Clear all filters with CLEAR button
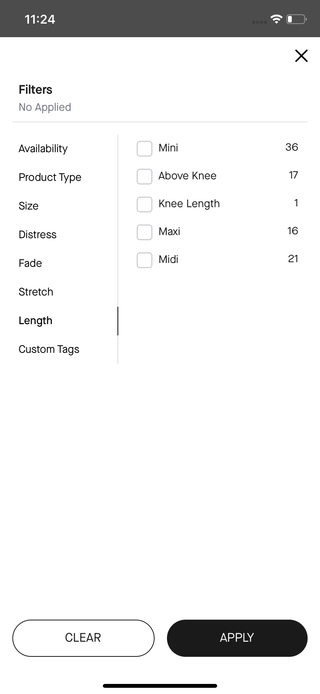 (83, 638)
